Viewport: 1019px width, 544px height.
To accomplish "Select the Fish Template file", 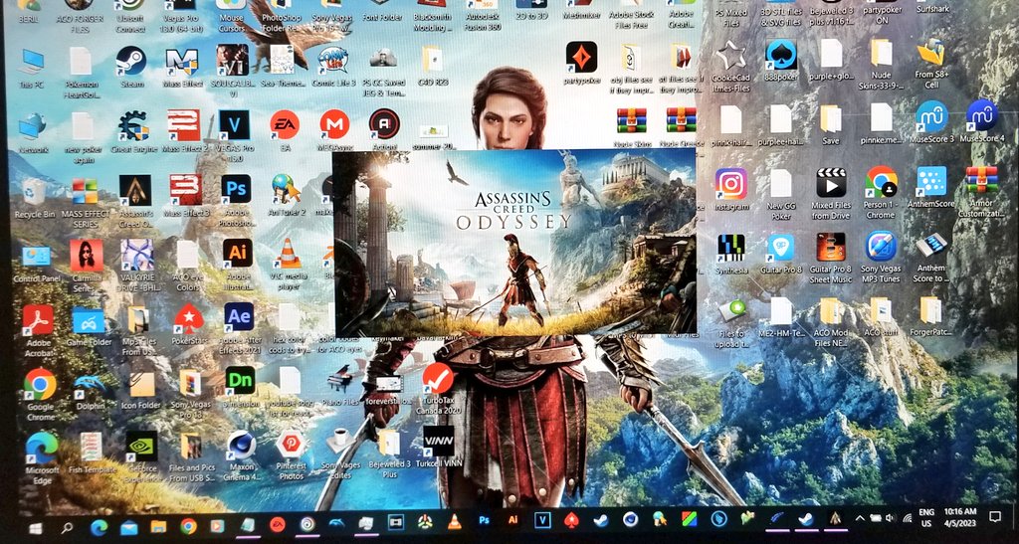I will (x=92, y=447).
